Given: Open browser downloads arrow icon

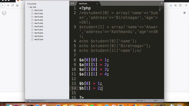Looking at the screenshot, I should 171,5.
